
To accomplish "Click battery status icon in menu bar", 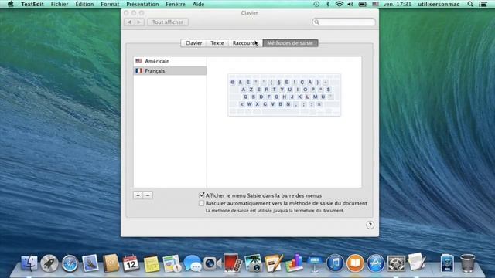I will coord(363,4).
